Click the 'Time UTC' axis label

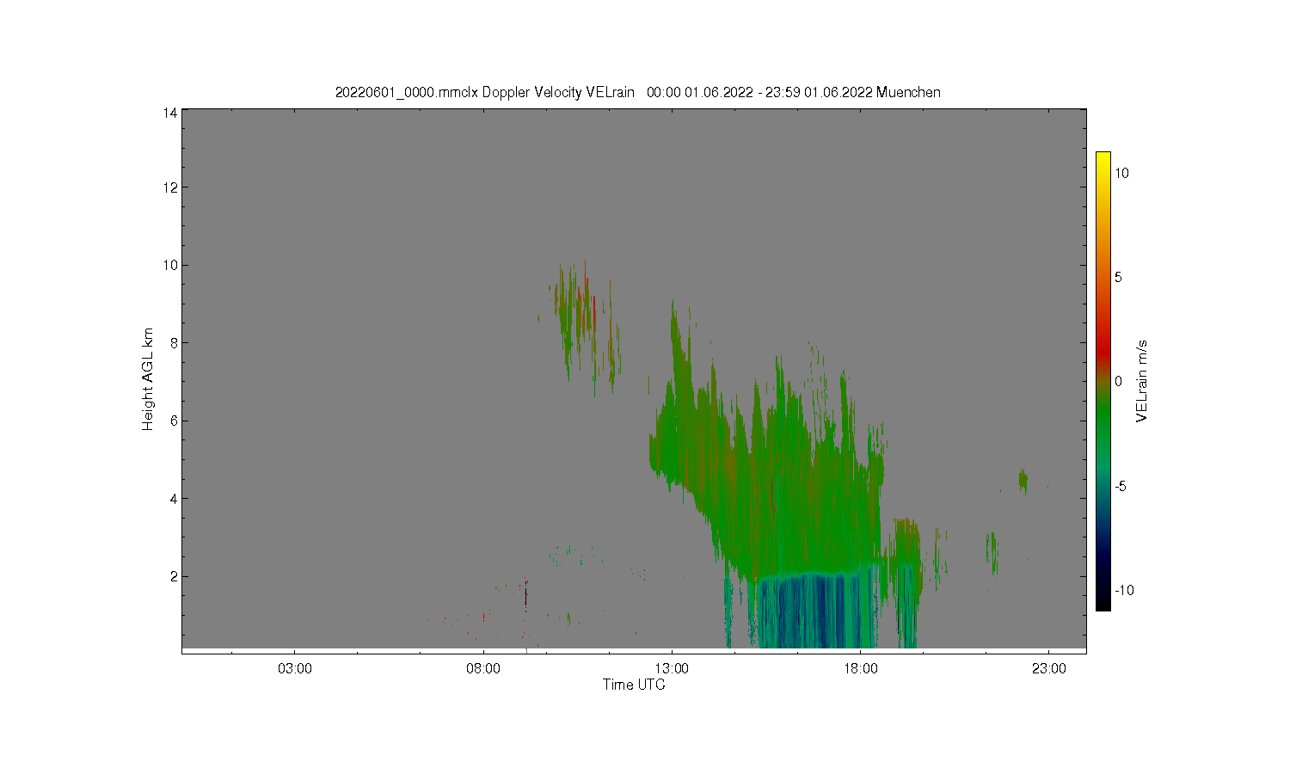(634, 685)
